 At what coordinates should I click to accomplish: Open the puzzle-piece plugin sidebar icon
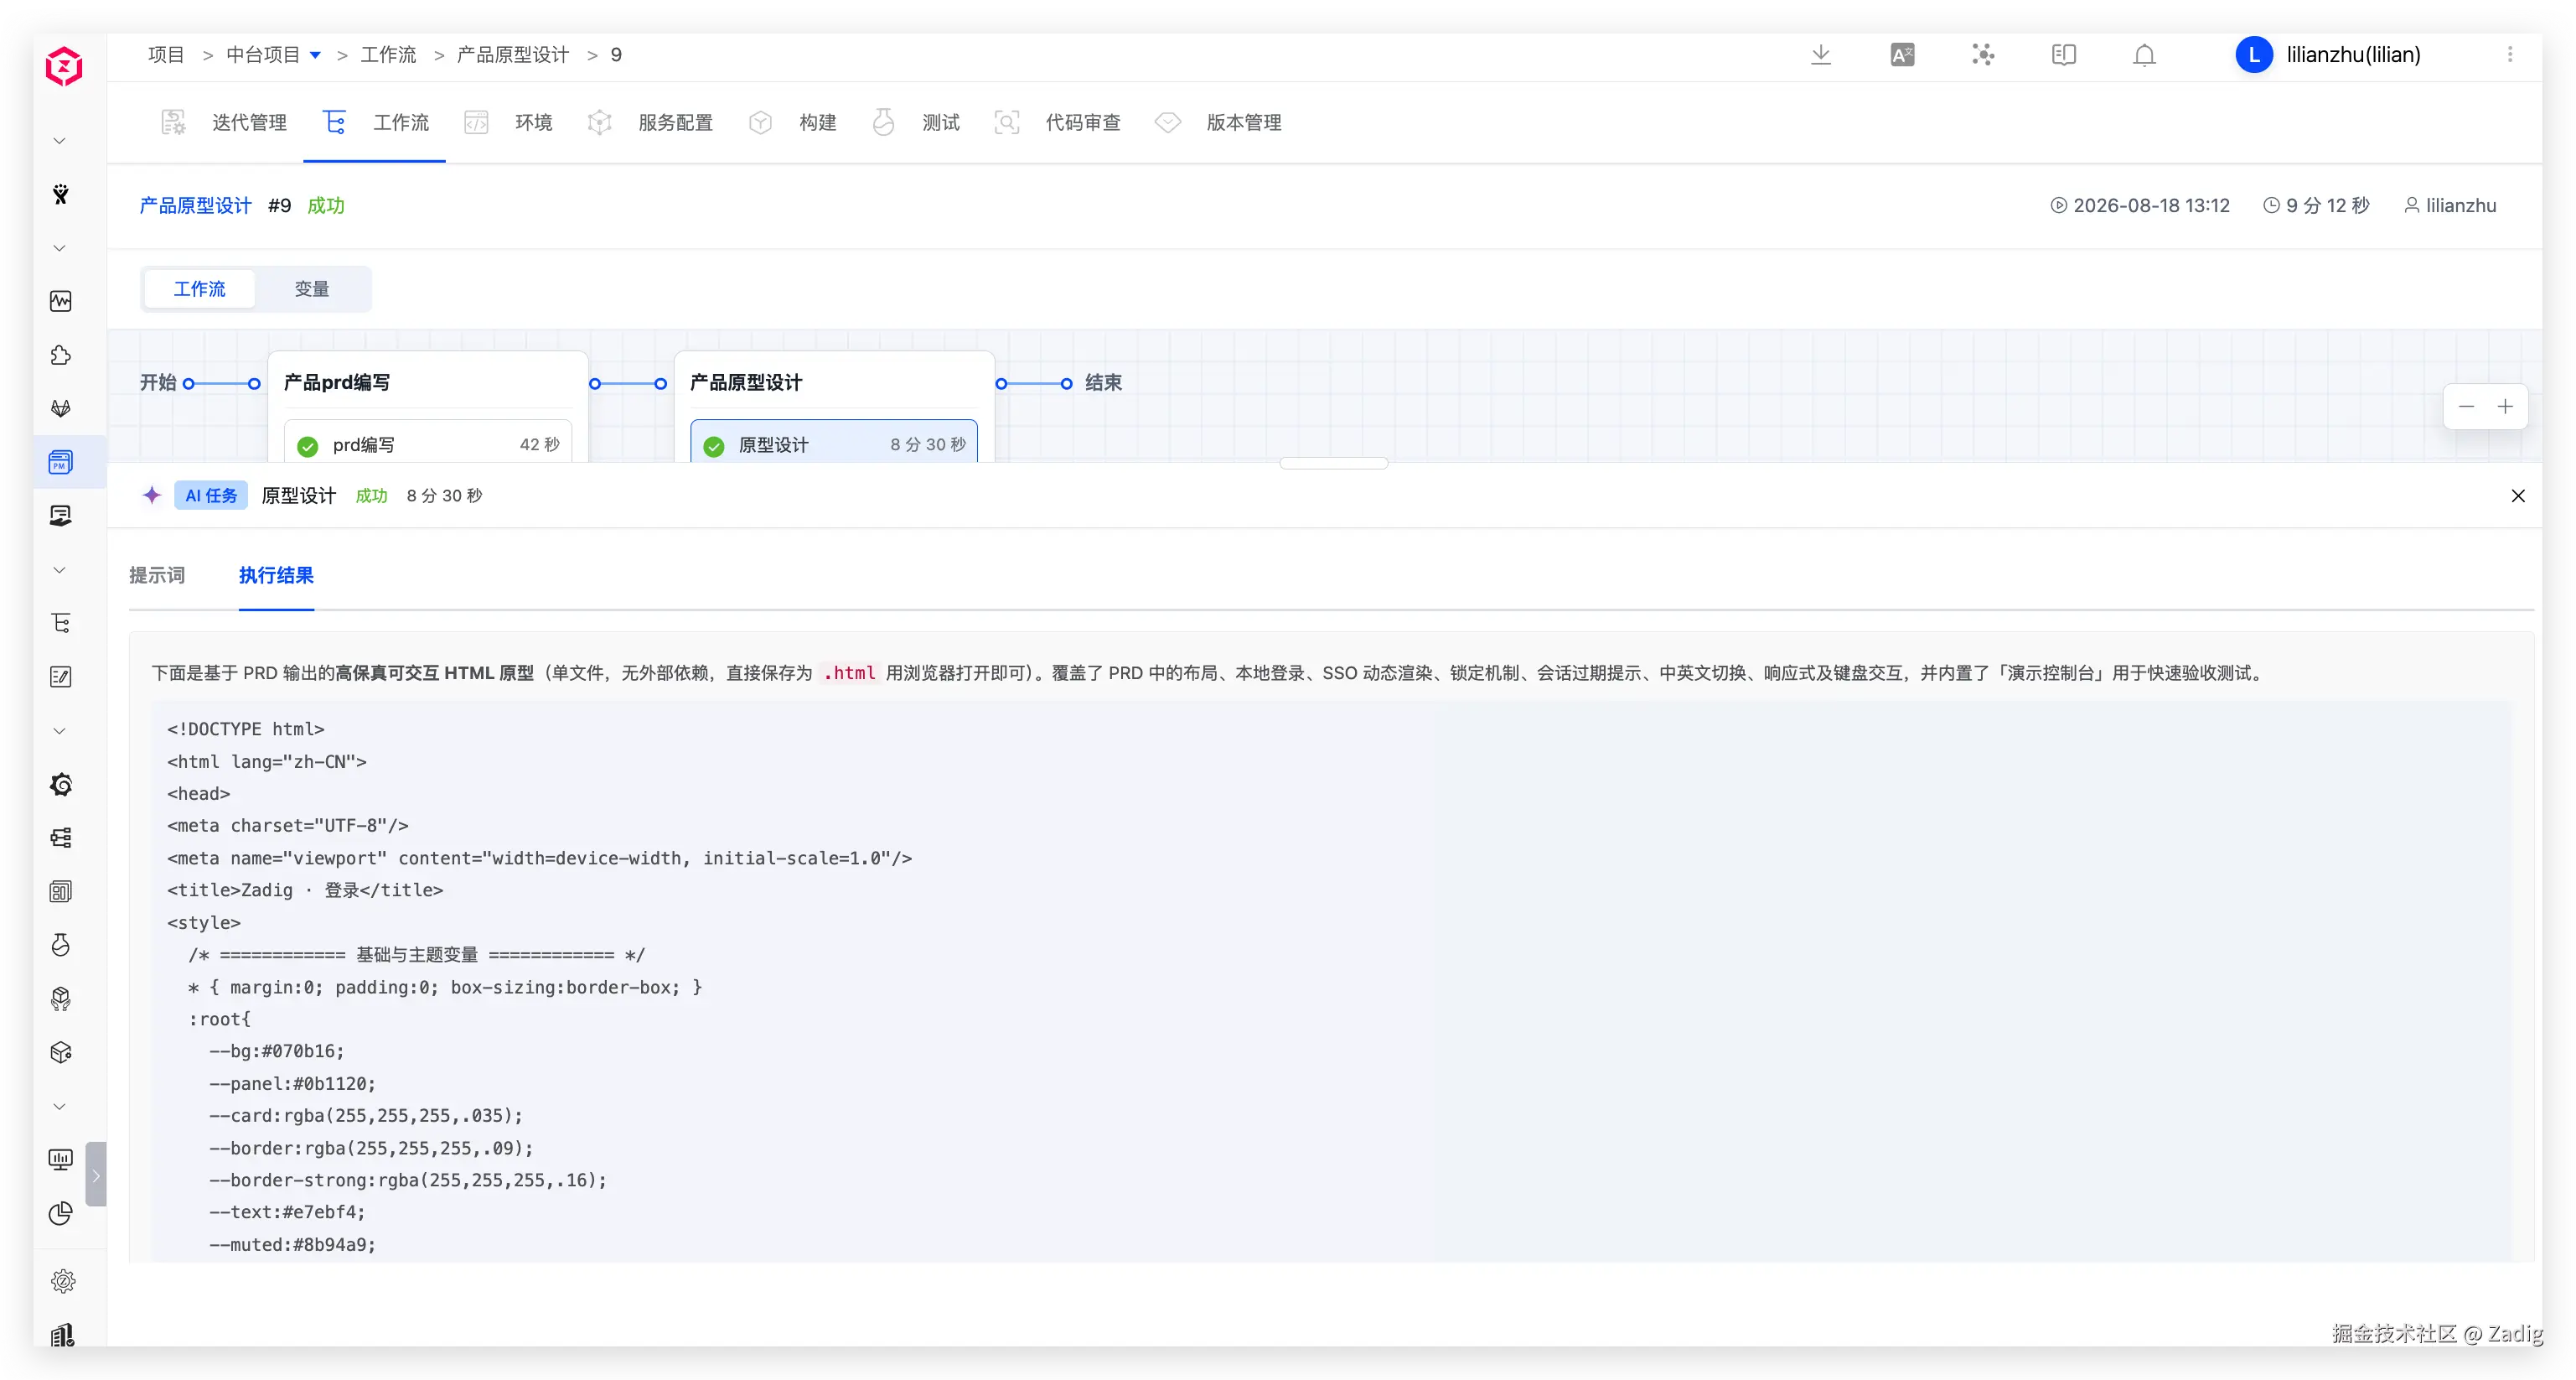61,355
